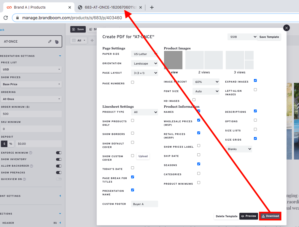Select the percent deposit type
Viewport: 299px width, 227px height.
(x=11, y=144)
